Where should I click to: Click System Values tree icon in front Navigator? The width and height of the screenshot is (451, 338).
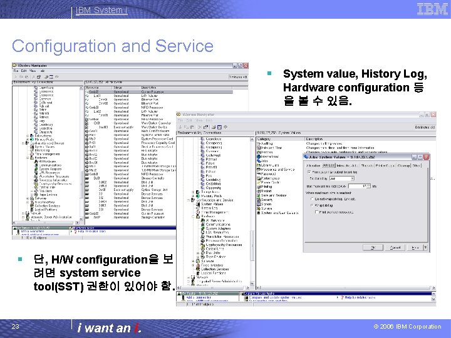198,204
